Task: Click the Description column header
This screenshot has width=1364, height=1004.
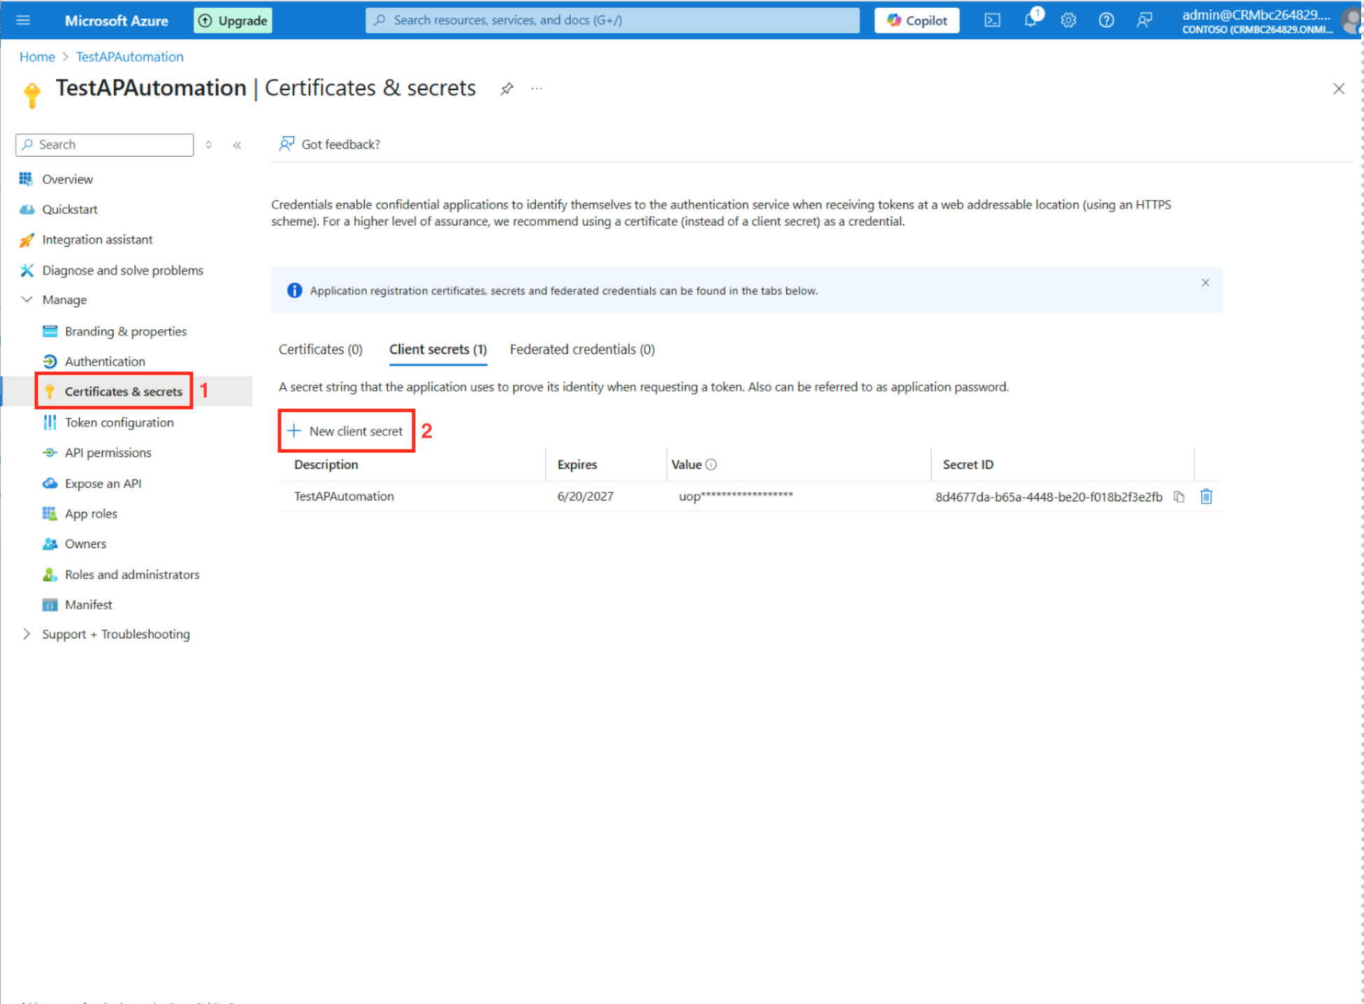Action: tap(326, 464)
